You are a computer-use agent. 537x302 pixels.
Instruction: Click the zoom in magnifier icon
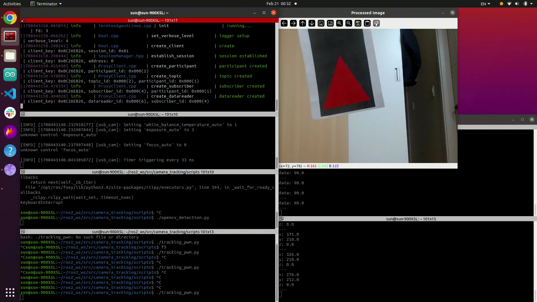pyautogui.click(x=340, y=23)
